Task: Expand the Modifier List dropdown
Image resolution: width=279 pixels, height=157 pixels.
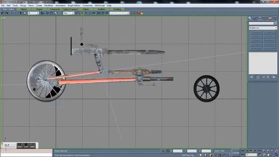Action: pos(263,28)
